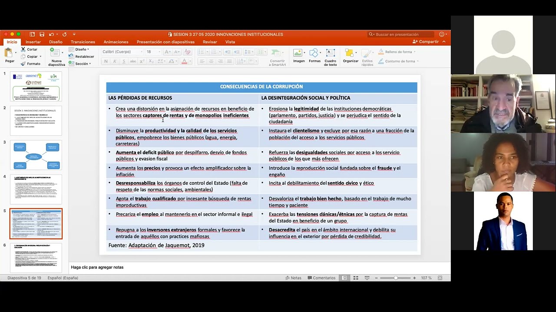
Task: Toggle strikethrough abc formatting
Action: [x=133, y=62]
